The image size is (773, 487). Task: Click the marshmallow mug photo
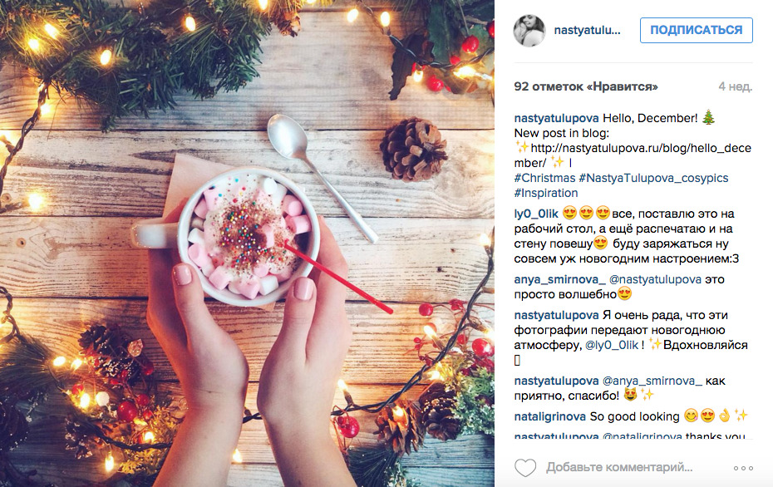[247, 243]
